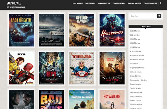
Task: Open the 2024 Movies menu item
Action: point(78,3)
